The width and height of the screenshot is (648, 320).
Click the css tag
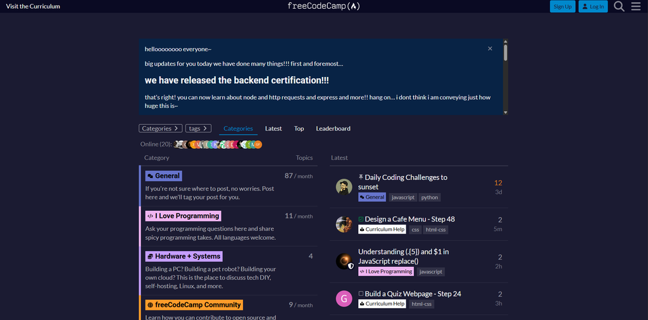415,229
